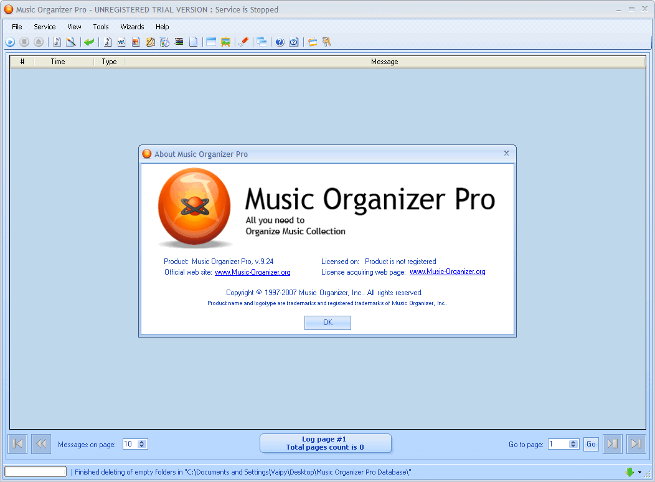Click the 'Finished deleting of empty folders' status text
The width and height of the screenshot is (655, 482).
[243, 473]
